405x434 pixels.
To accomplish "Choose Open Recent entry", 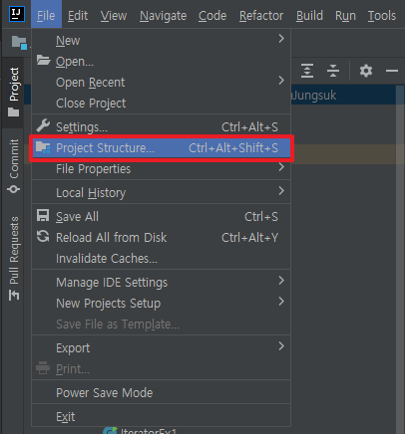I will [162, 82].
